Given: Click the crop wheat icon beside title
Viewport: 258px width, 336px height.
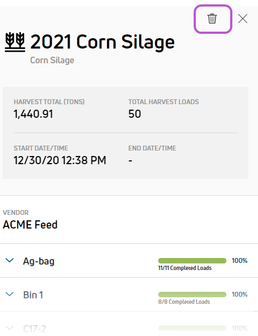Looking at the screenshot, I should [x=15, y=42].
